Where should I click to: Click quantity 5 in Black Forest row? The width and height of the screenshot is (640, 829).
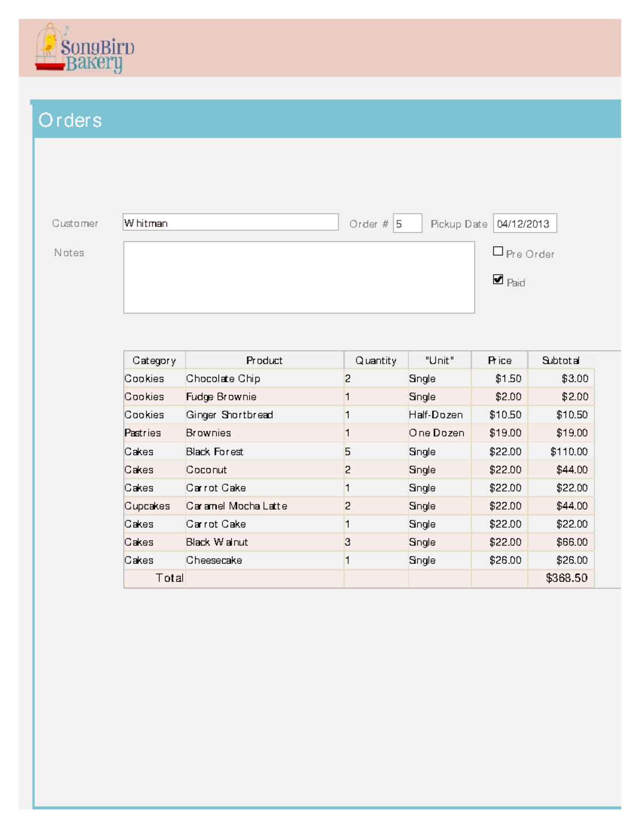point(376,452)
